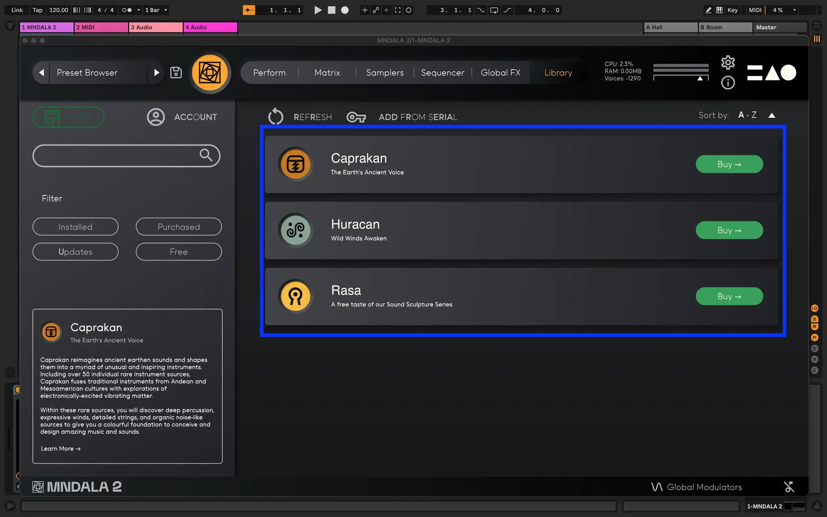827x517 pixels.
Task: Click the serial key icon
Action: (356, 117)
